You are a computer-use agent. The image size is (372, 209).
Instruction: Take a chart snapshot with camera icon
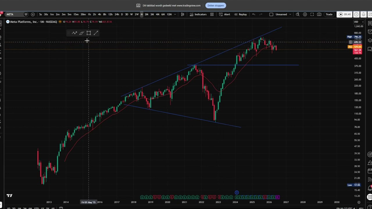click(319, 14)
